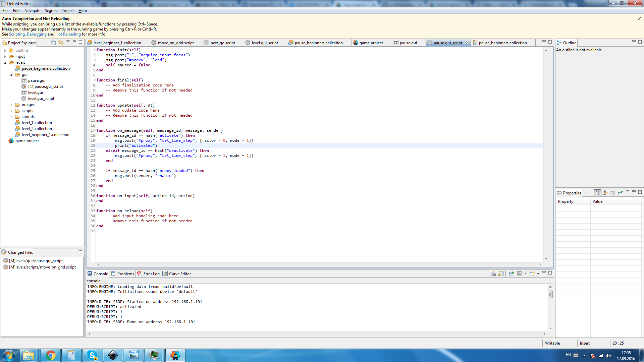This screenshot has width=644, height=362.
Task: Toggle Show Categories in Properties panel
Action: coord(598,193)
